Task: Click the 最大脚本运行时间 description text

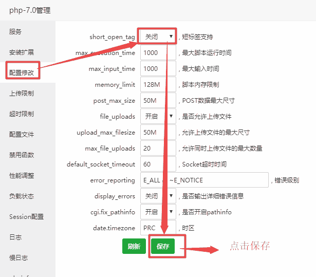Action: point(207,53)
